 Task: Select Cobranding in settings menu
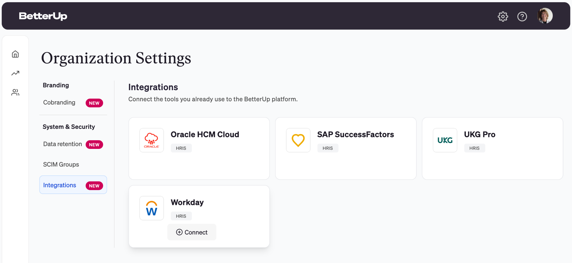[x=59, y=102]
